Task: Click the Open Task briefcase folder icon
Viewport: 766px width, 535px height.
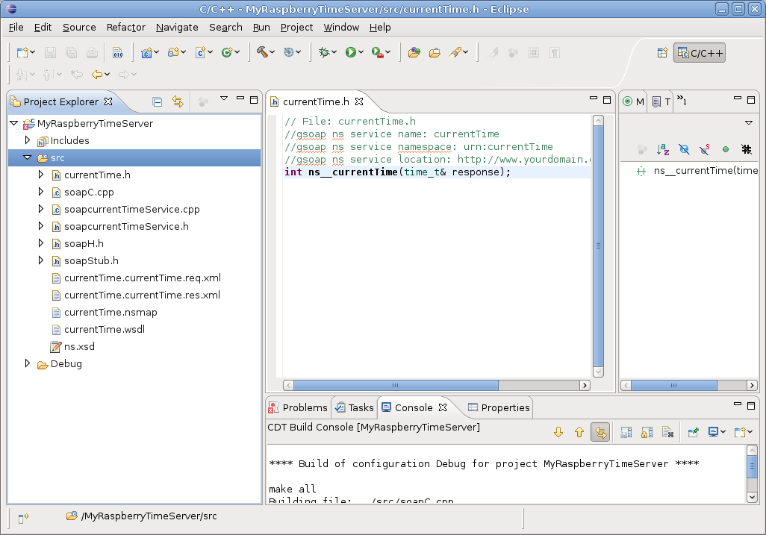Action: pyautogui.click(x=435, y=52)
